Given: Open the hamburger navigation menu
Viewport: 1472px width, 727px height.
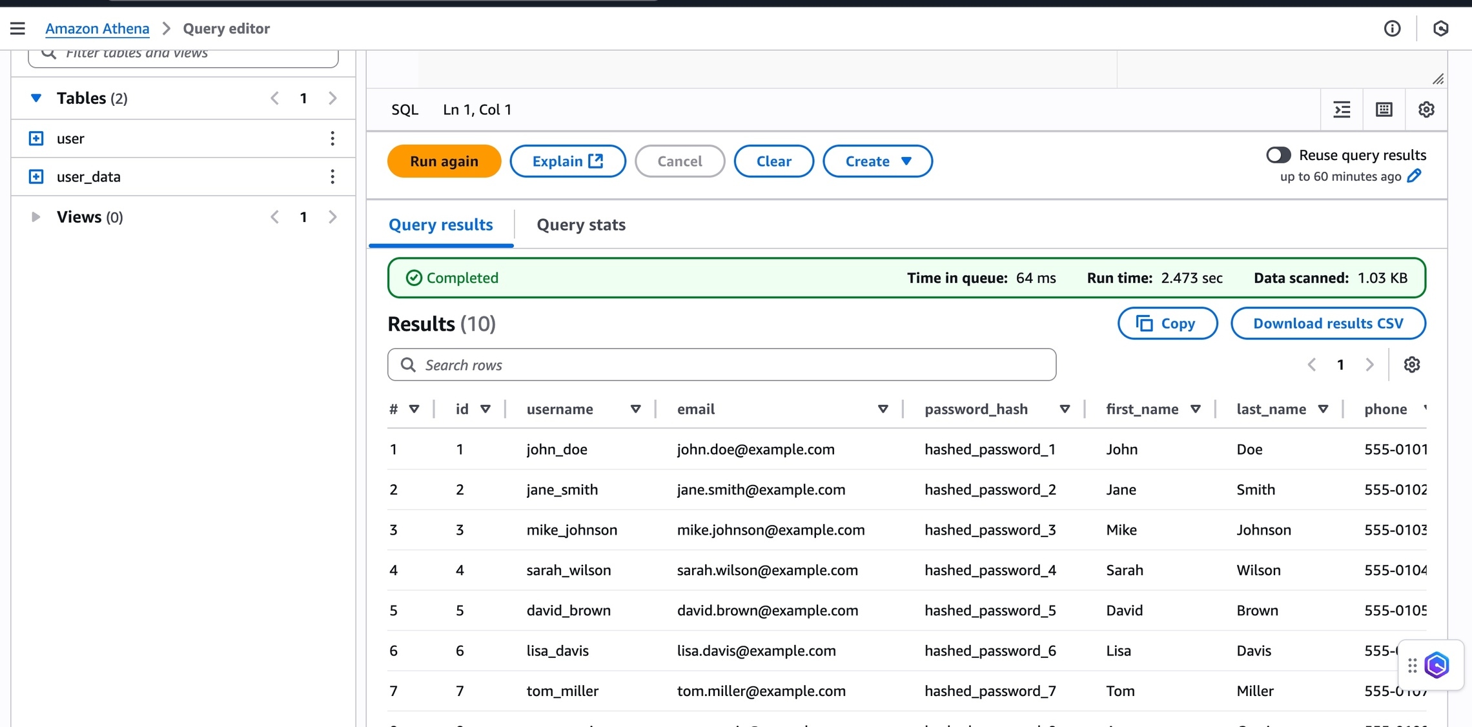Looking at the screenshot, I should coord(17,28).
